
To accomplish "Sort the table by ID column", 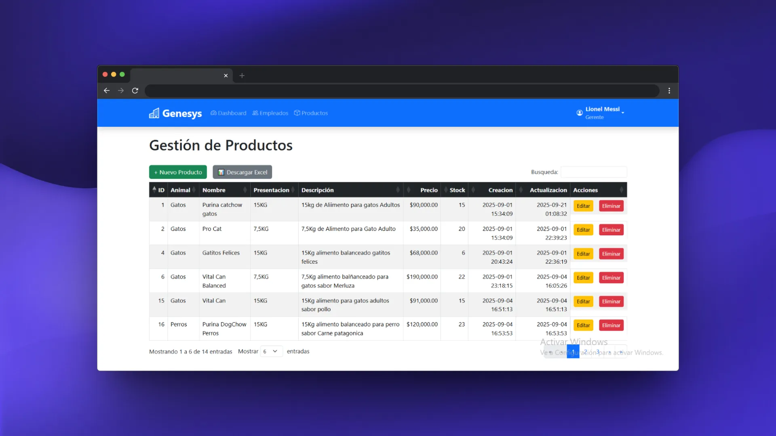I will pyautogui.click(x=158, y=190).
